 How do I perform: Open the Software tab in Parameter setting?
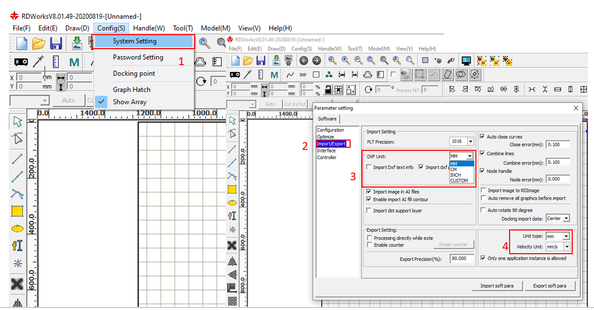coord(327,119)
